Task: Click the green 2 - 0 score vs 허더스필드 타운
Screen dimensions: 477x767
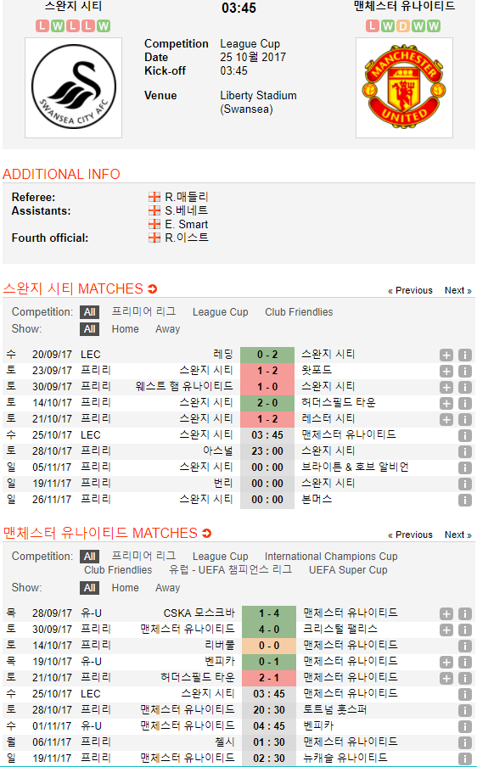Action: 267,403
